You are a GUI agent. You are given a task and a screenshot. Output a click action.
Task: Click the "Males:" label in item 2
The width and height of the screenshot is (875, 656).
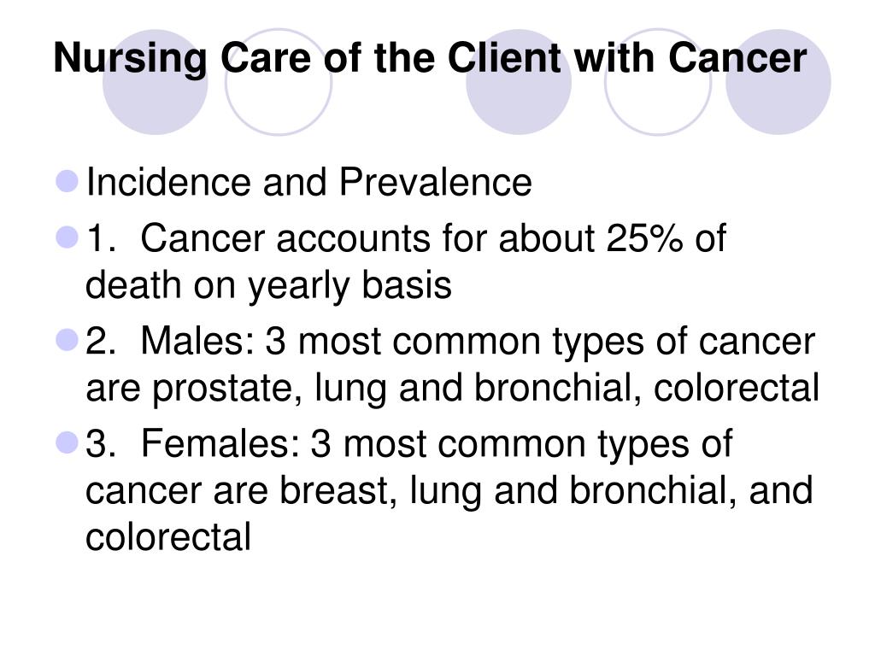coord(197,341)
